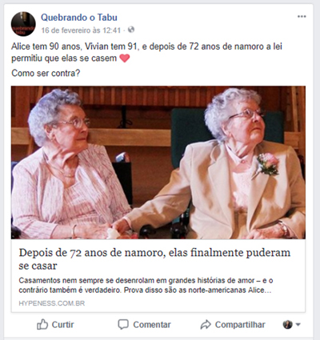
Task: Open the Quebrando o Tabu page name link
Action: (79, 18)
